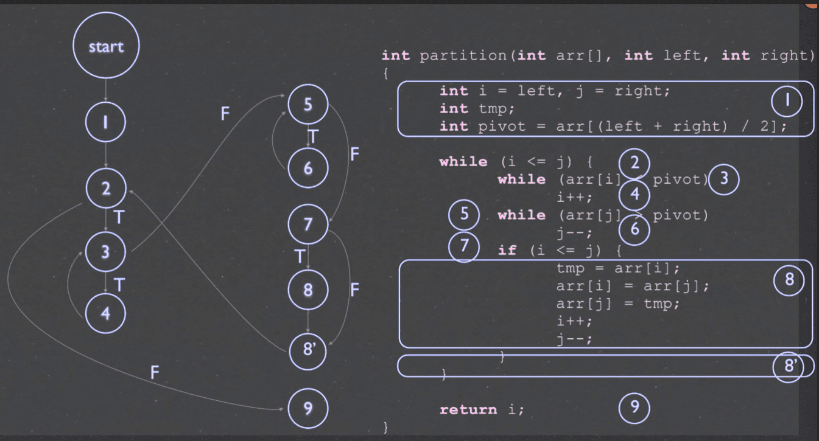Select circled 3 marker after 'pivot)'
819x441 pixels.
click(723, 179)
